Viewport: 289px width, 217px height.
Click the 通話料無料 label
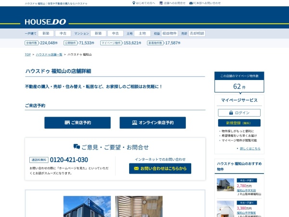coord(39,160)
